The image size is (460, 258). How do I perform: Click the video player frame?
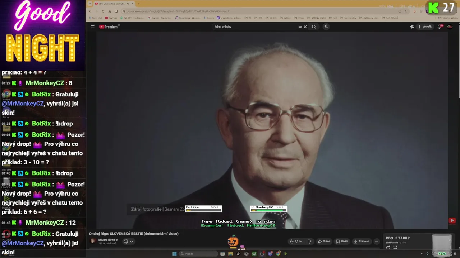(x=272, y=130)
